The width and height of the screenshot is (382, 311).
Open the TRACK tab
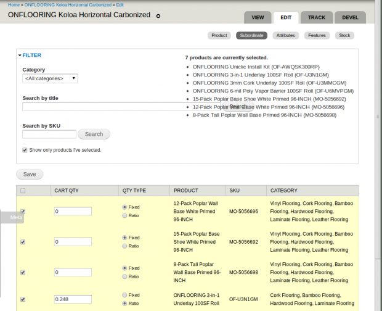(317, 17)
